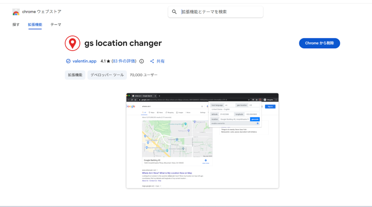The image size is (372, 207).
Task: Select the デベロッパー ツール category chip
Action: 107,75
